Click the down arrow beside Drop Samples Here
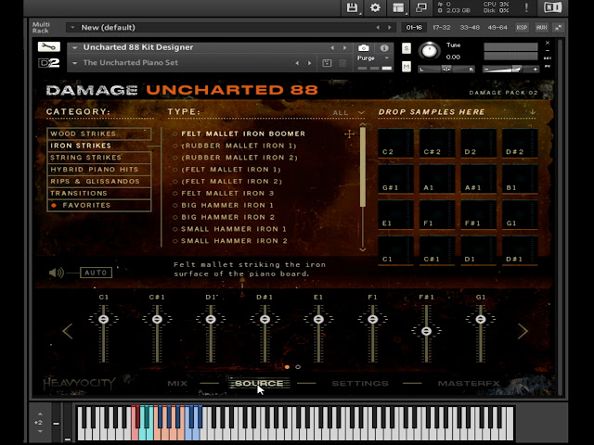The image size is (594, 445). (533, 112)
